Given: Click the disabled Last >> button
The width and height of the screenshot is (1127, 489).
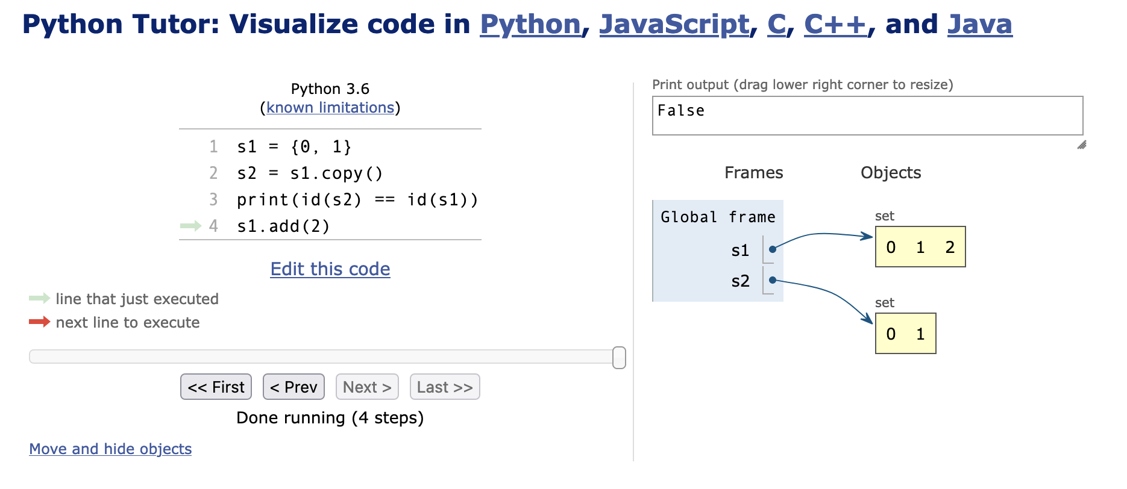Looking at the screenshot, I should (x=445, y=387).
